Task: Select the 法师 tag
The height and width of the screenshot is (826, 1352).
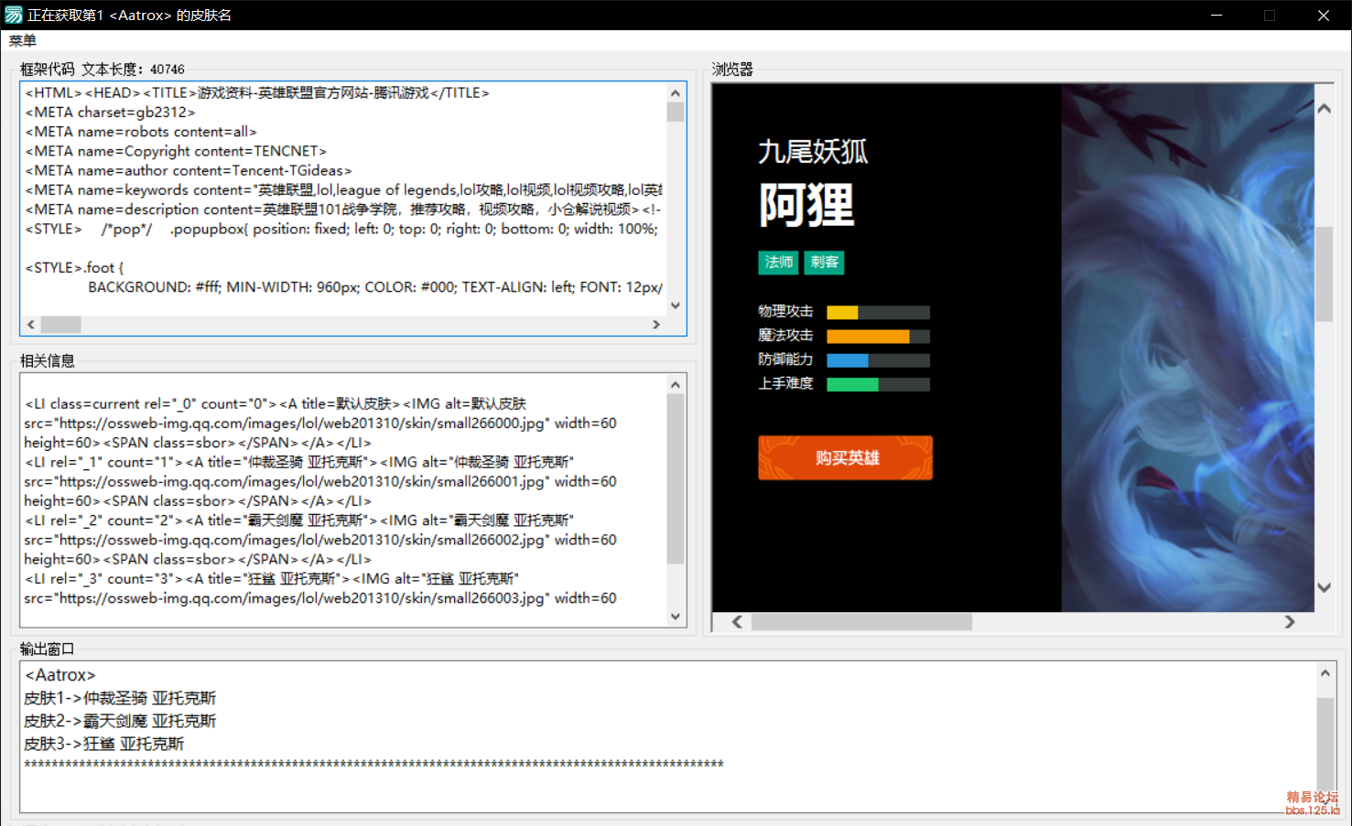Action: pos(779,263)
